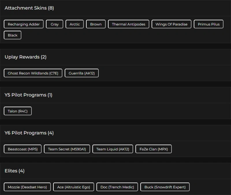The width and height of the screenshot is (231, 195).
Task: Click the Doc (Trench Medic) elite tag
Action: click(x=117, y=187)
